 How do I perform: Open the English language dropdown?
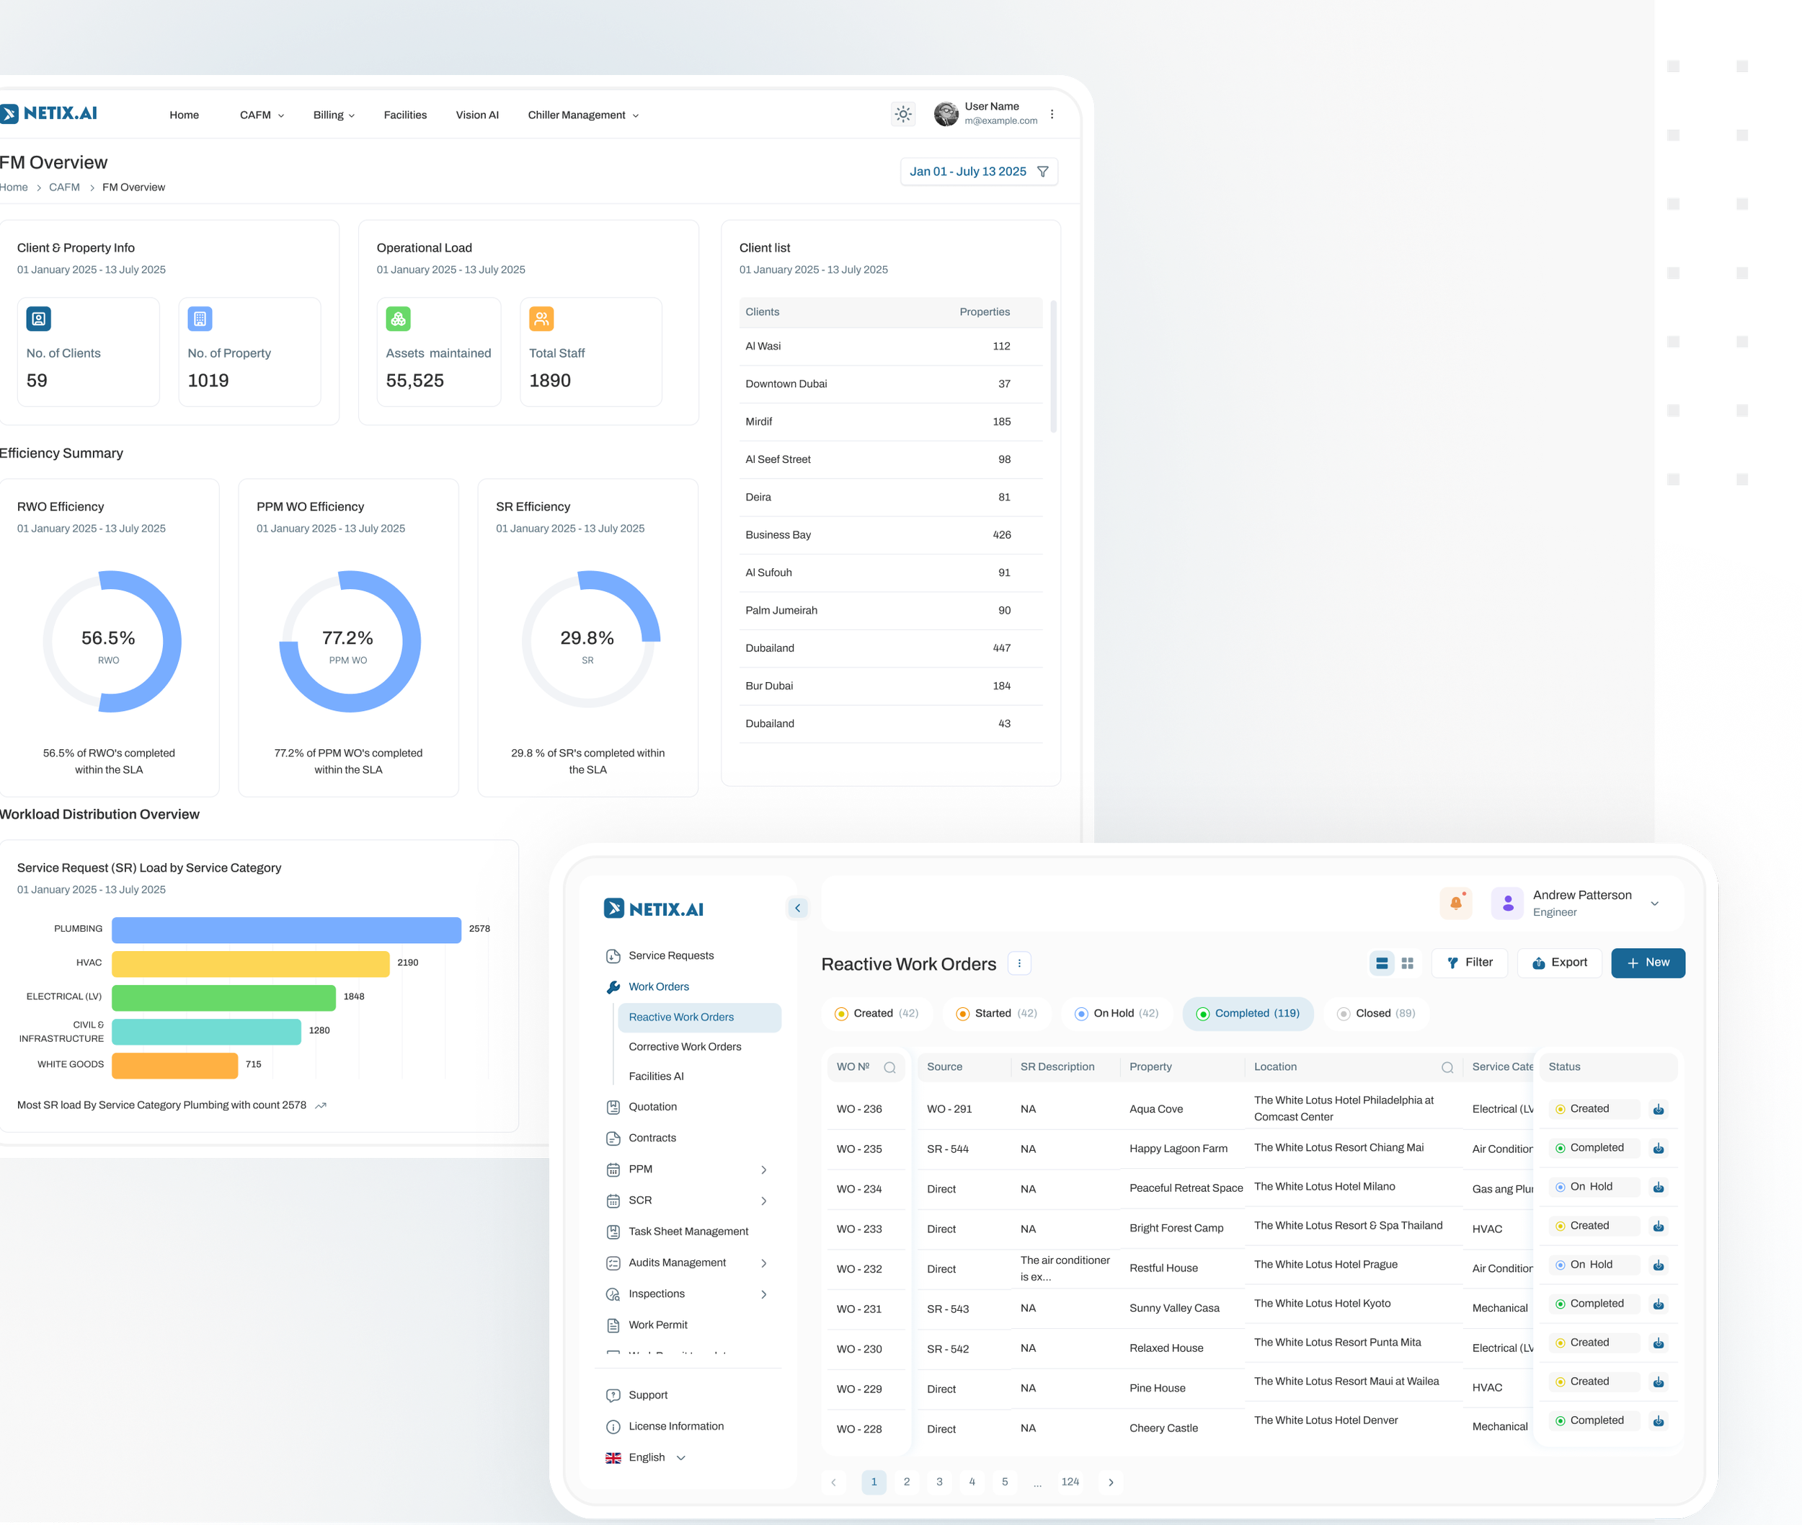pyautogui.click(x=647, y=1457)
